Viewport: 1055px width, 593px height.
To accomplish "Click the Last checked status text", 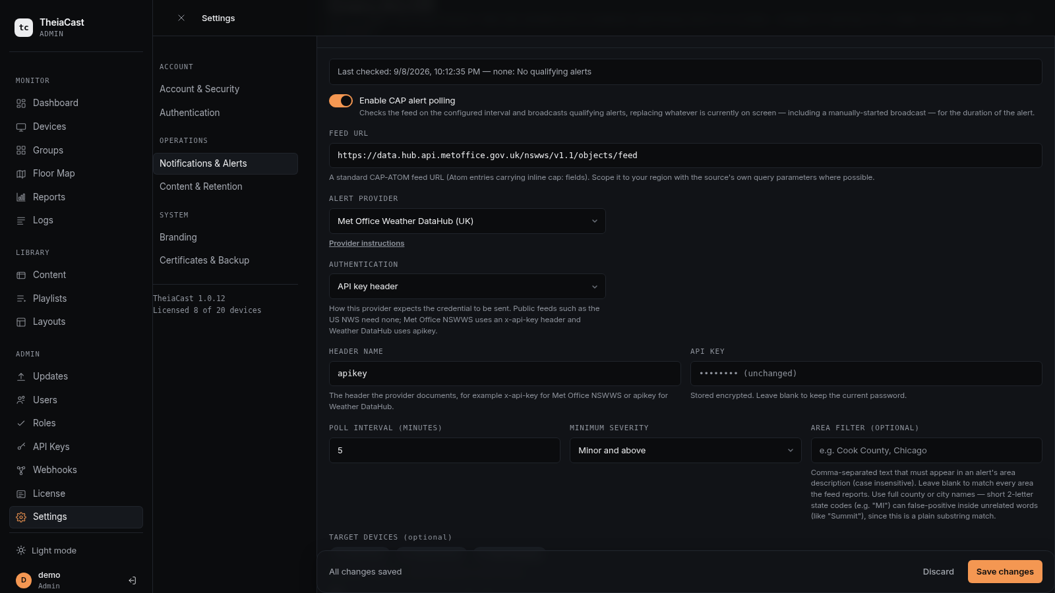I will coord(464,72).
